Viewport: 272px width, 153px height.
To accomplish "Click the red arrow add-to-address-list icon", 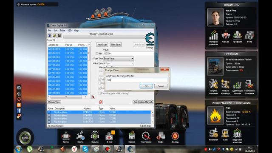I will click(x=93, y=97).
